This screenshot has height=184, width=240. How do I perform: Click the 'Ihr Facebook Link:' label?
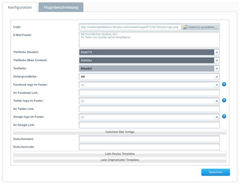point(26,93)
